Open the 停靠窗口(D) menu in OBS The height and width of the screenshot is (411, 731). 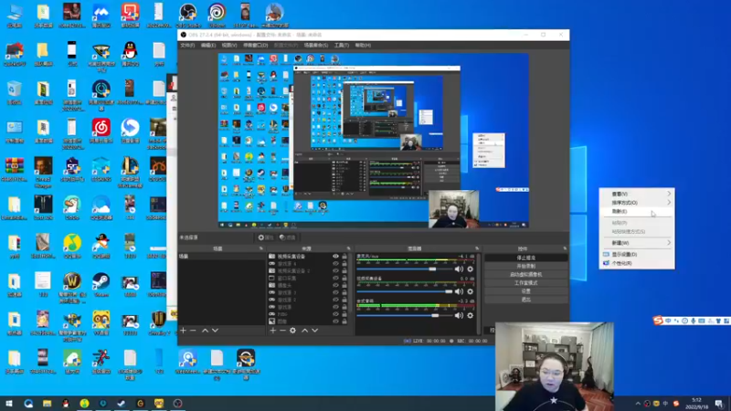pyautogui.click(x=256, y=45)
